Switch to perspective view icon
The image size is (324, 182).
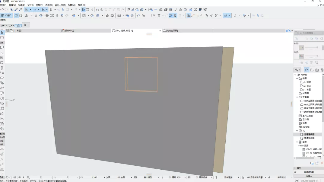[x=16, y=15]
